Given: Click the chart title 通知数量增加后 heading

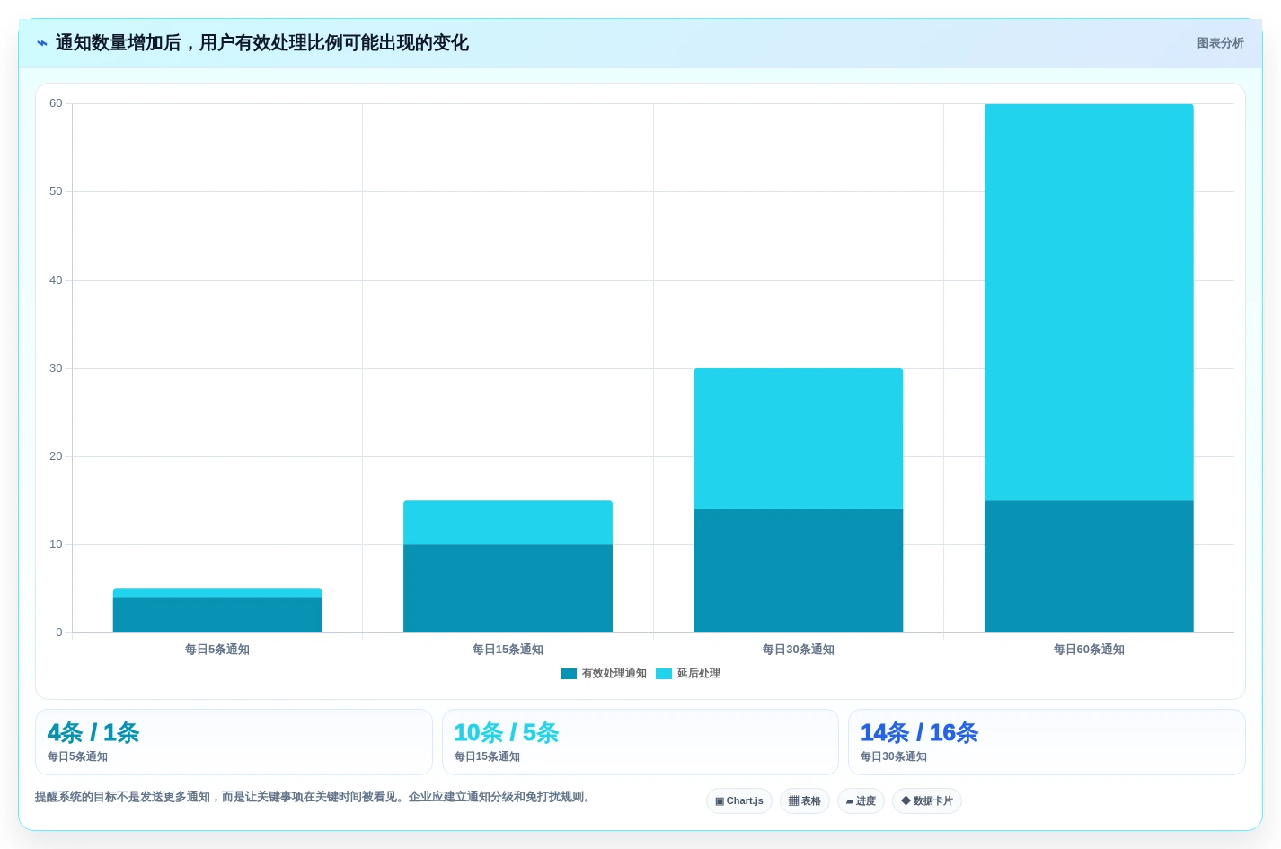Looking at the screenshot, I should coord(262,43).
